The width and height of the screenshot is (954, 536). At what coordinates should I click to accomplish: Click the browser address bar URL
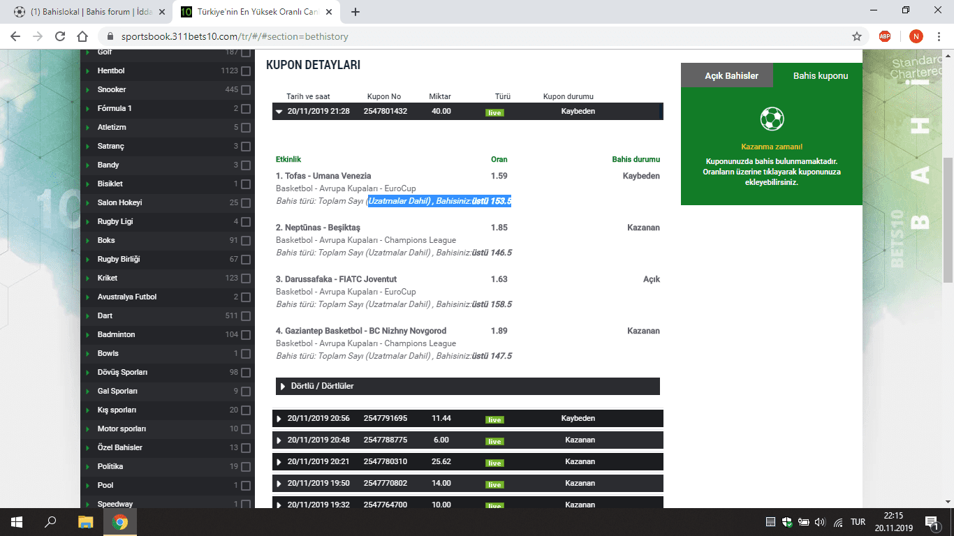235,36
